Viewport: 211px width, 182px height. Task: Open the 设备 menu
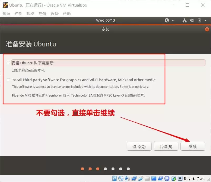click(x=54, y=13)
